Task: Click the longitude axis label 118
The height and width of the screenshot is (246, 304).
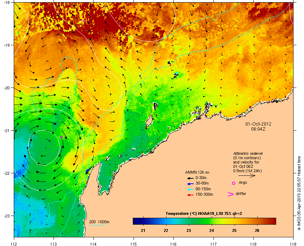Action: click(x=253, y=244)
